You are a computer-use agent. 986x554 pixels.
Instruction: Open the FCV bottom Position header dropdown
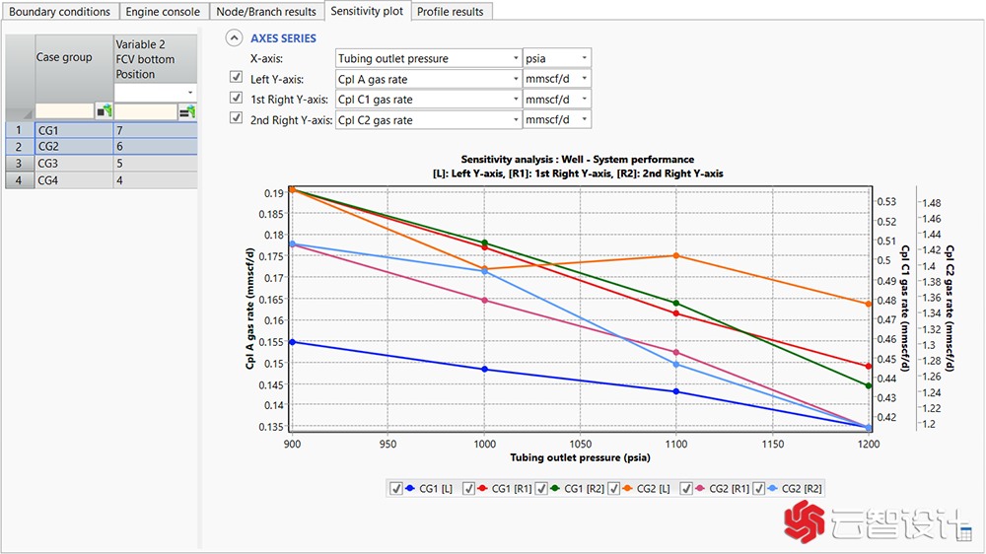coord(156,93)
